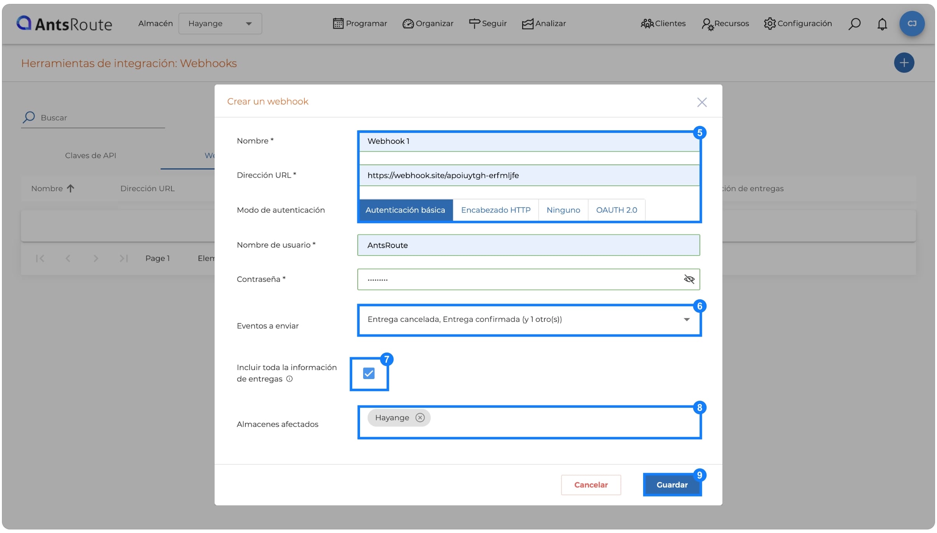Viewport: 937px width, 533px height.
Task: Open the Seguir menu
Action: click(x=488, y=24)
